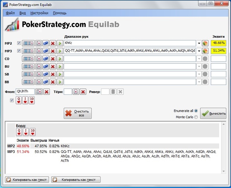Toggle the MP3 player checkbox
231x188 pixels.
click(x=19, y=51)
